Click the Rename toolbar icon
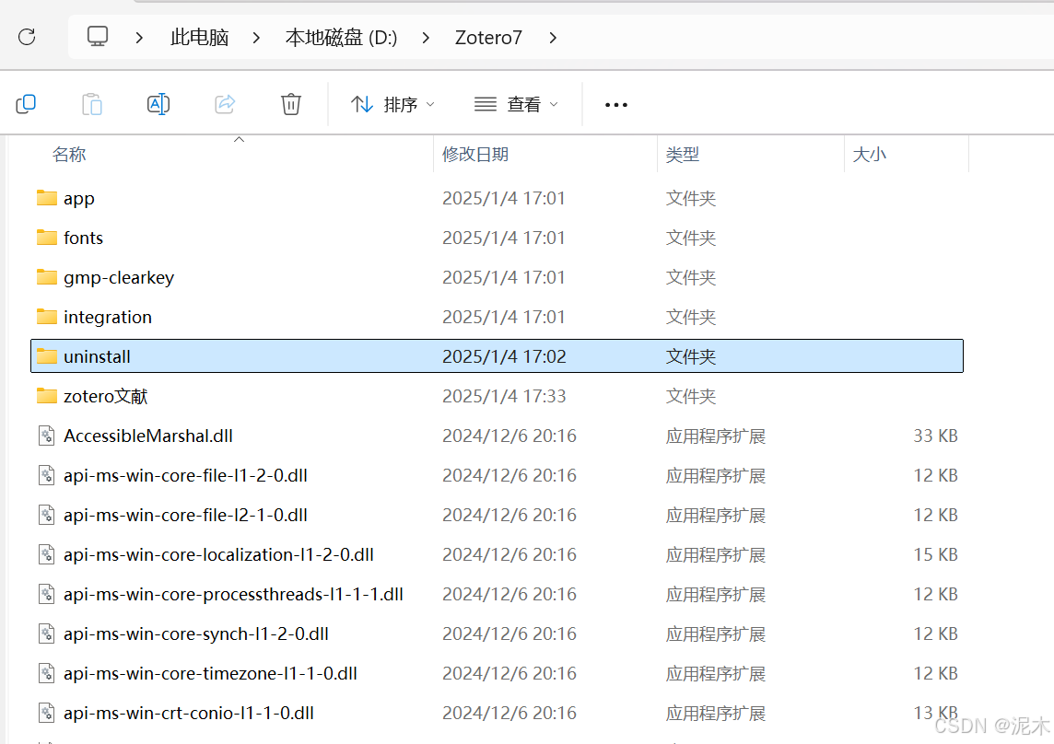 coord(158,104)
